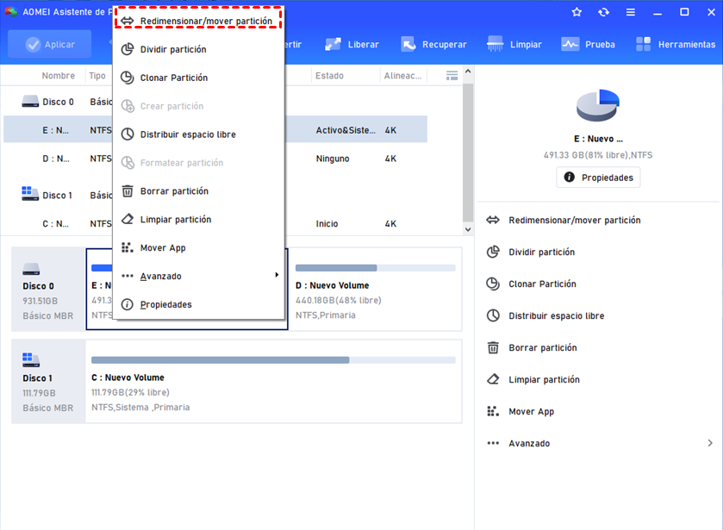Select the Disco 1 row in the partition list
Viewport: 723px width, 530px height.
(x=215, y=195)
